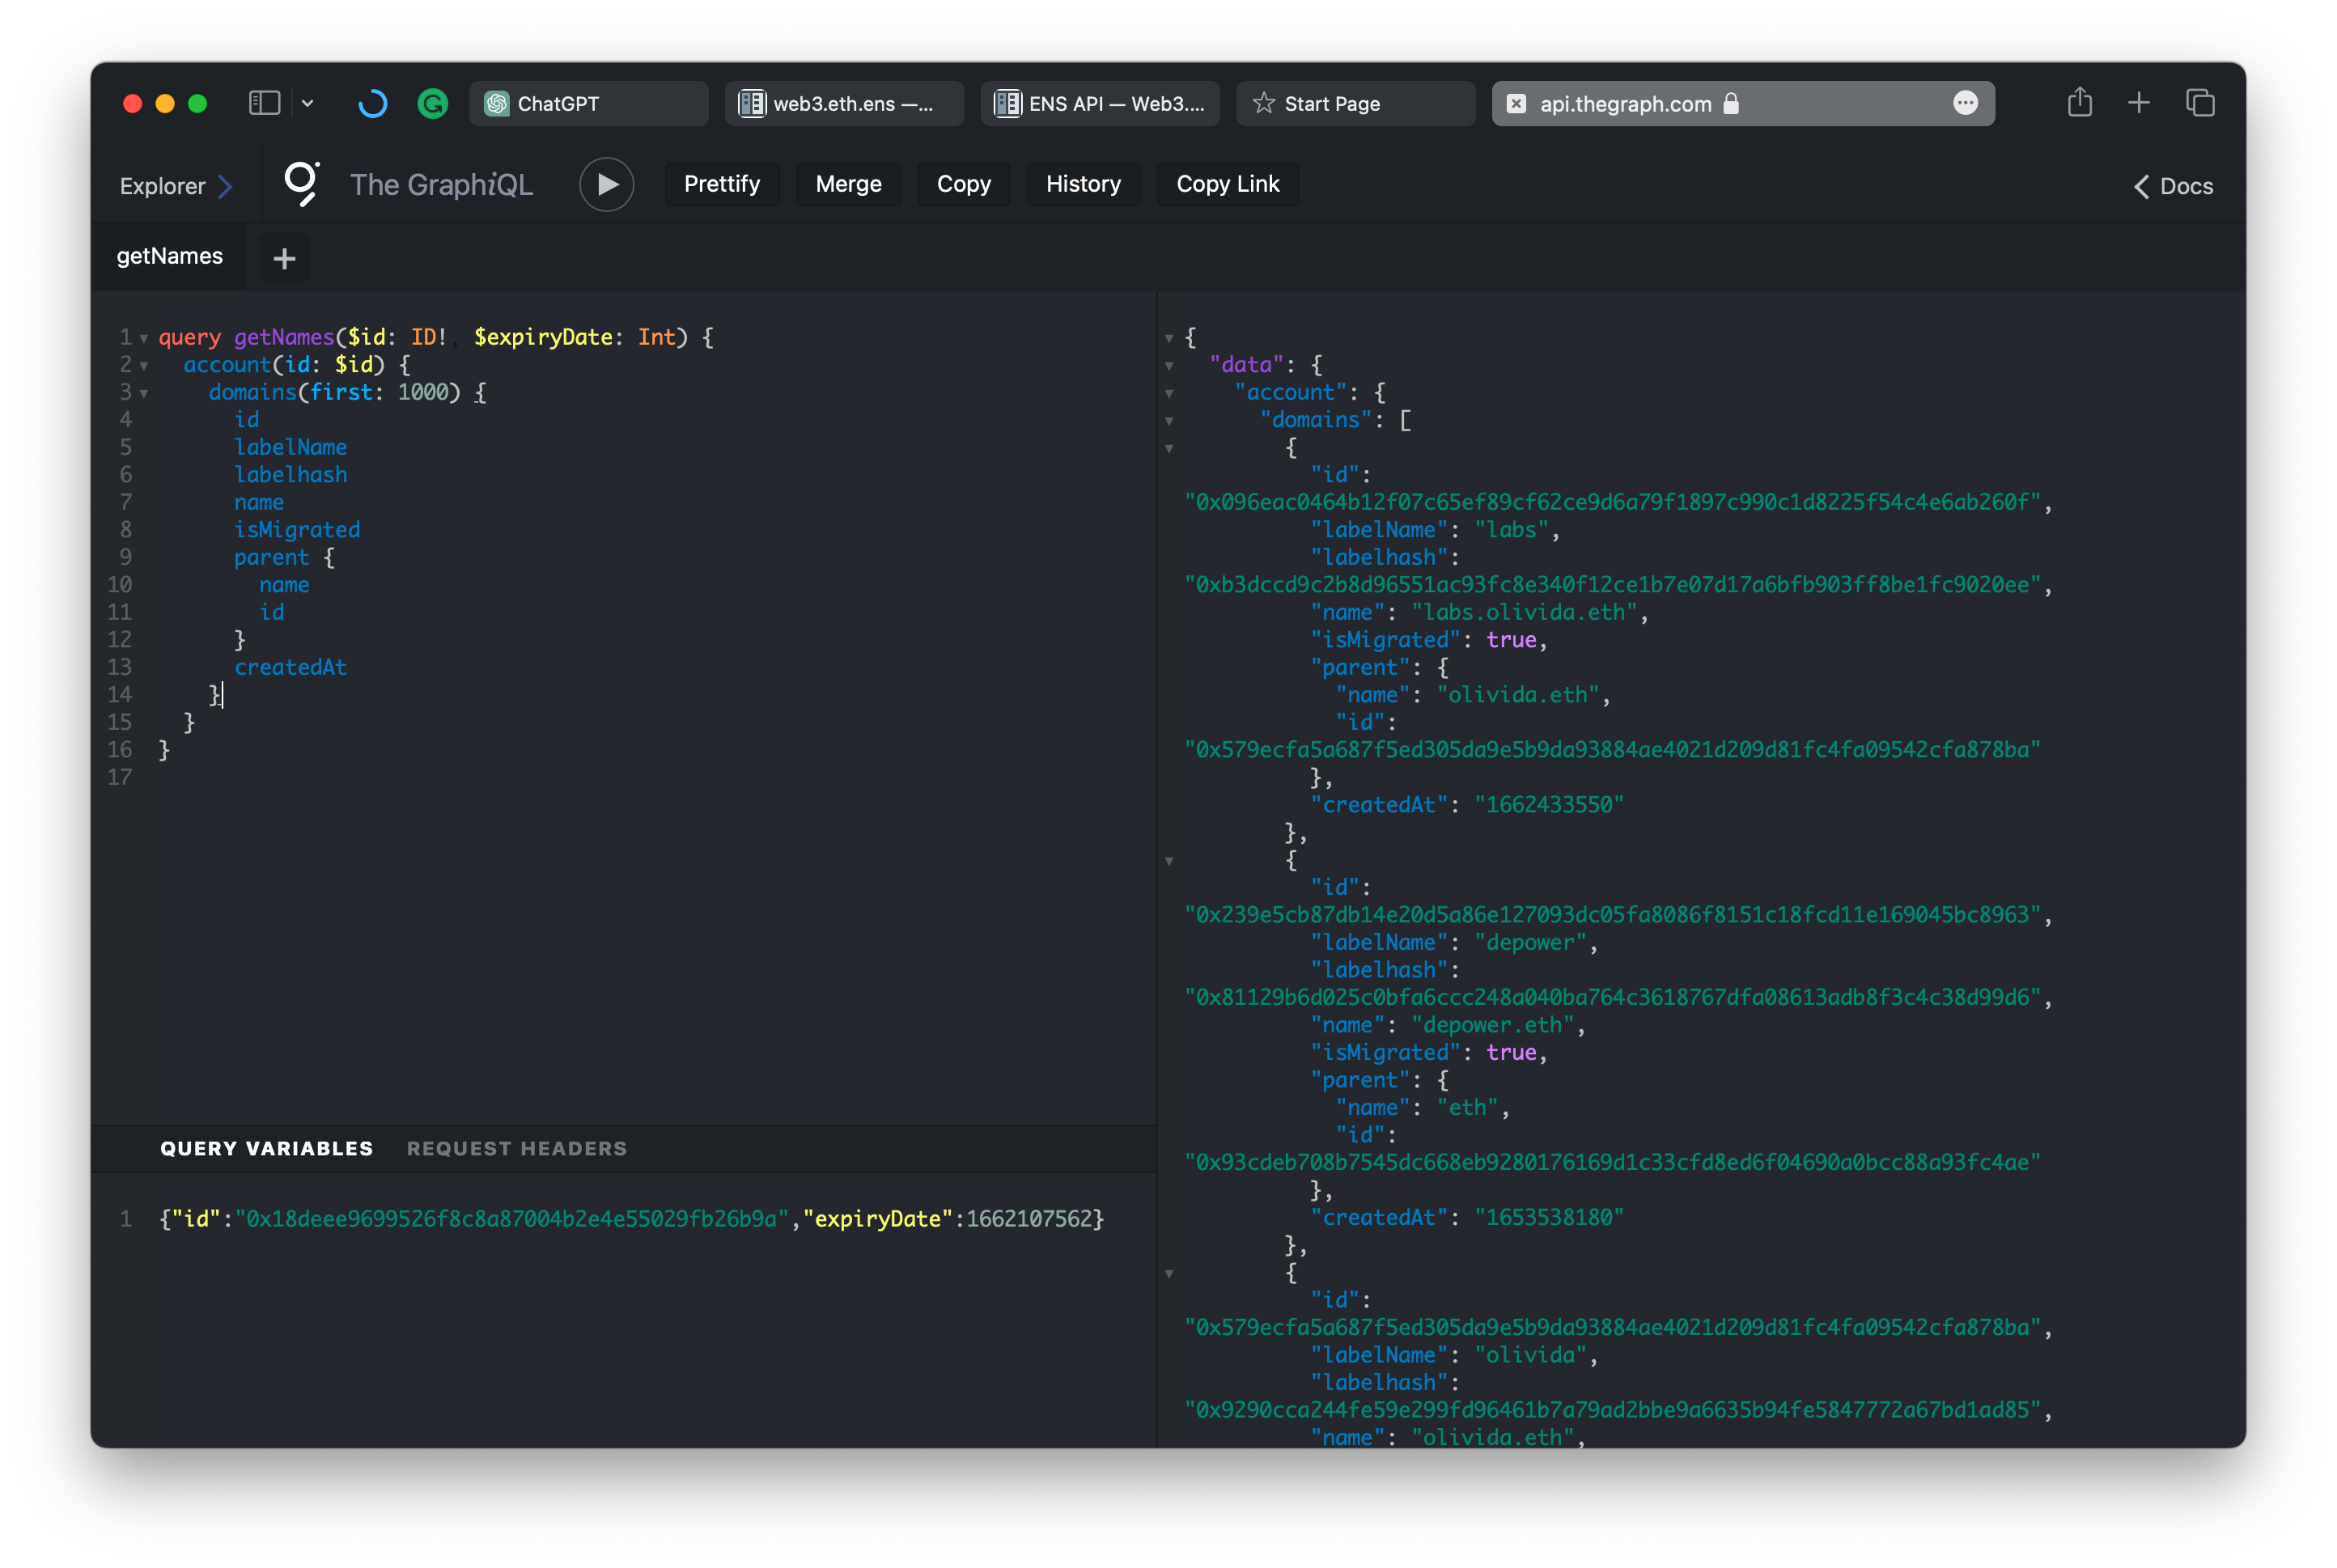
Task: Click the api.thegraph.com address field
Action: tap(1742, 103)
